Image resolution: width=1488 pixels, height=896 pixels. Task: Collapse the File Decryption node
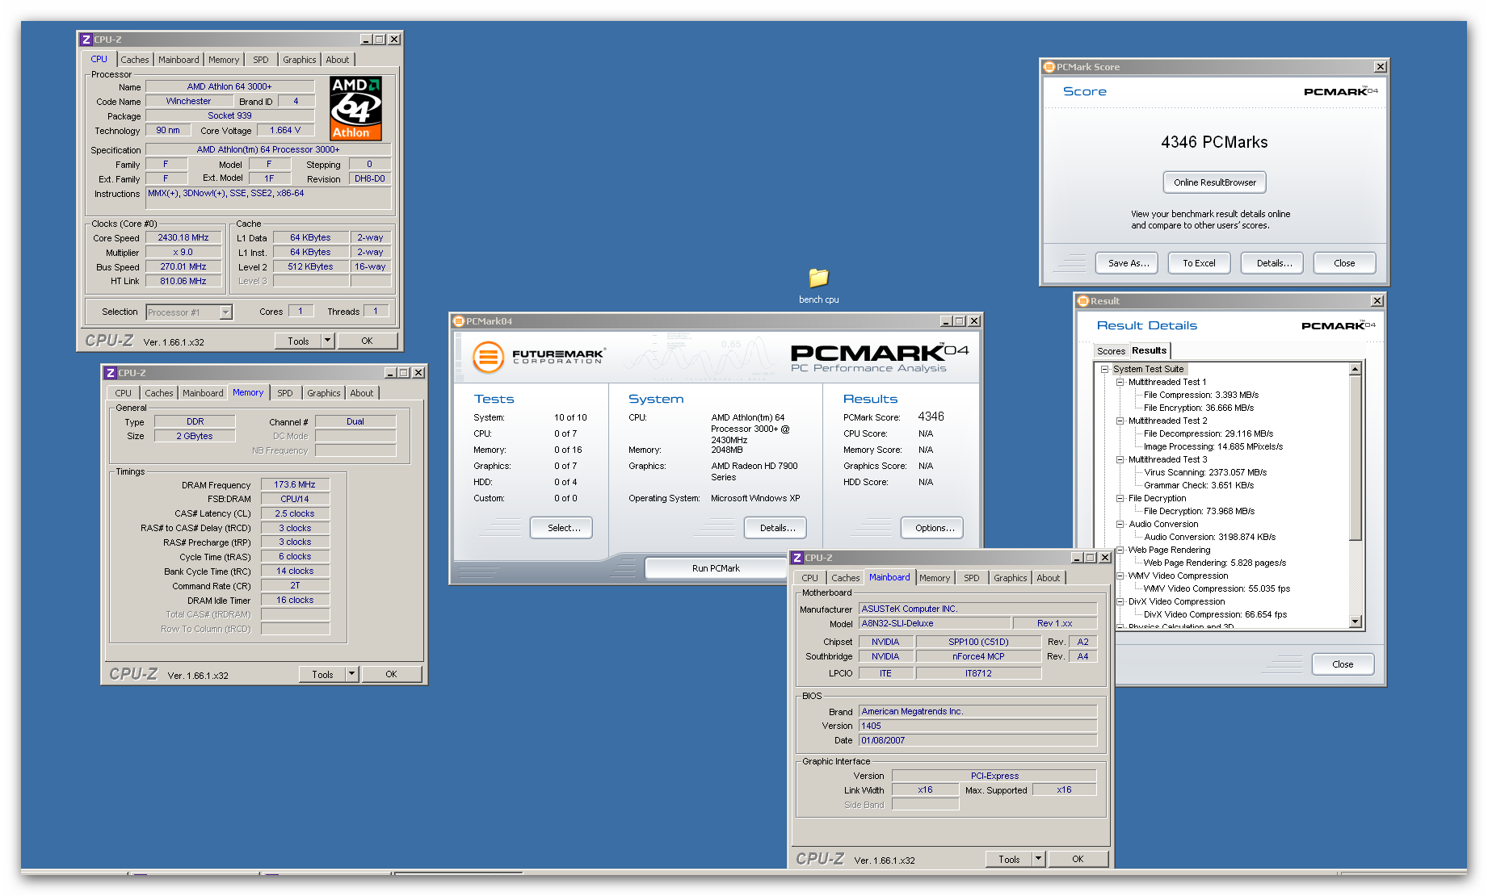pyautogui.click(x=1120, y=498)
